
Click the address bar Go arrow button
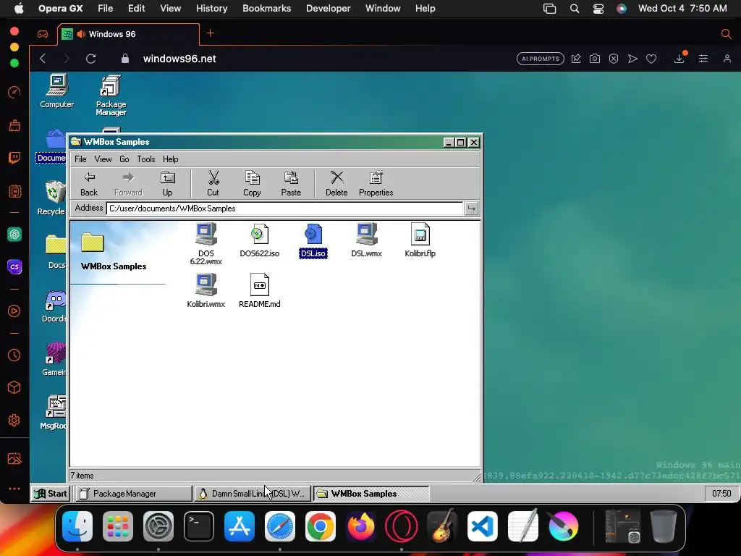point(471,208)
